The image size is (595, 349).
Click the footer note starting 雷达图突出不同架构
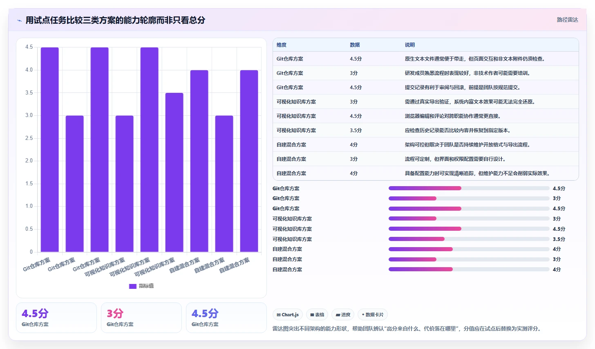[x=407, y=329]
